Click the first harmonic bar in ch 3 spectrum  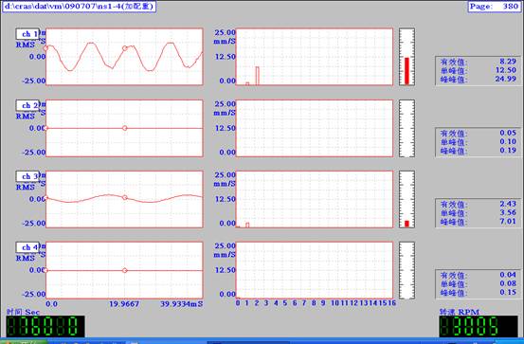247,225
